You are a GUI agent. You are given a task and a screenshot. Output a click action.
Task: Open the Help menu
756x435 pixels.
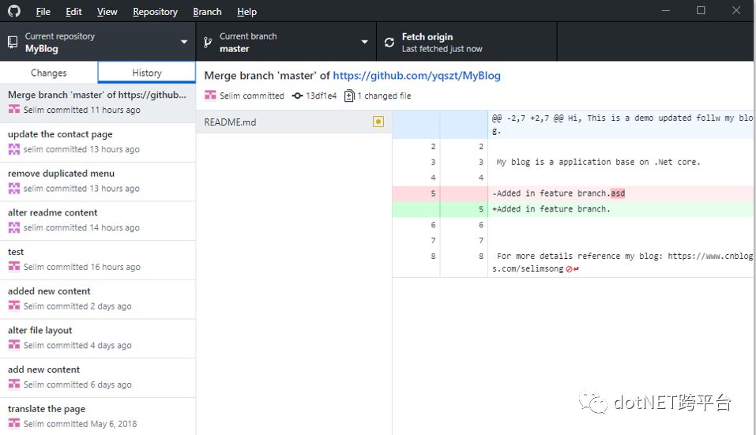[246, 12]
